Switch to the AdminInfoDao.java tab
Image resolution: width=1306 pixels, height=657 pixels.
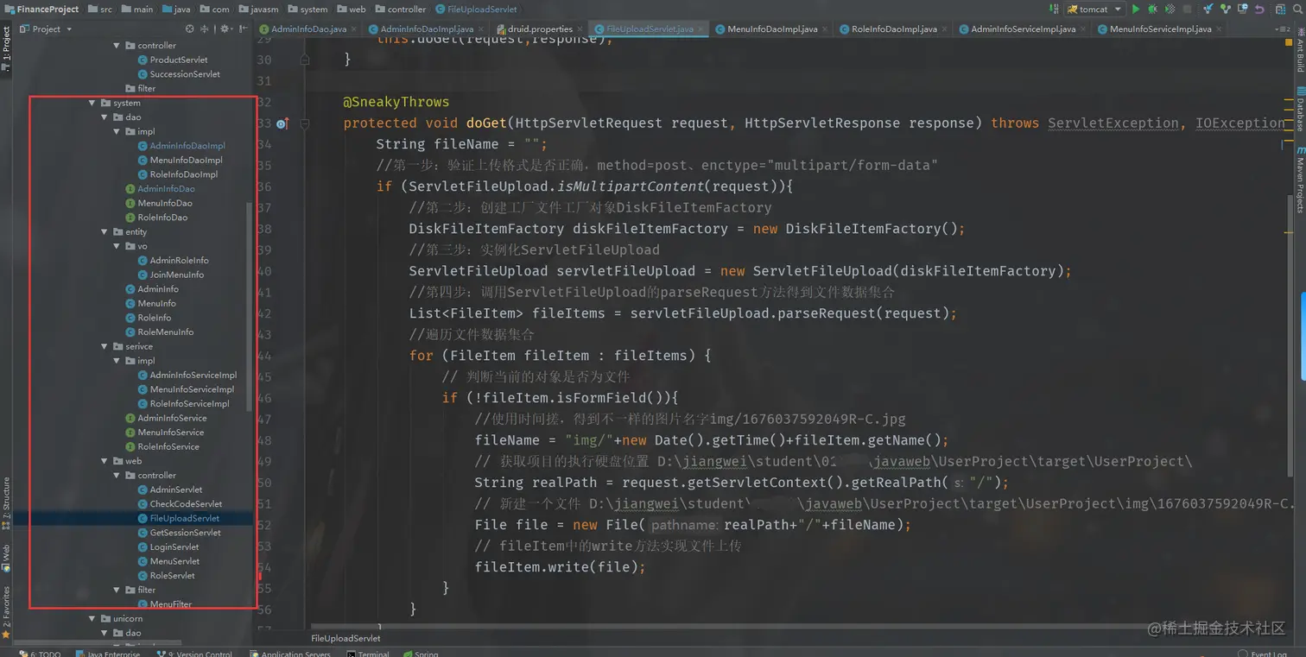click(308, 28)
